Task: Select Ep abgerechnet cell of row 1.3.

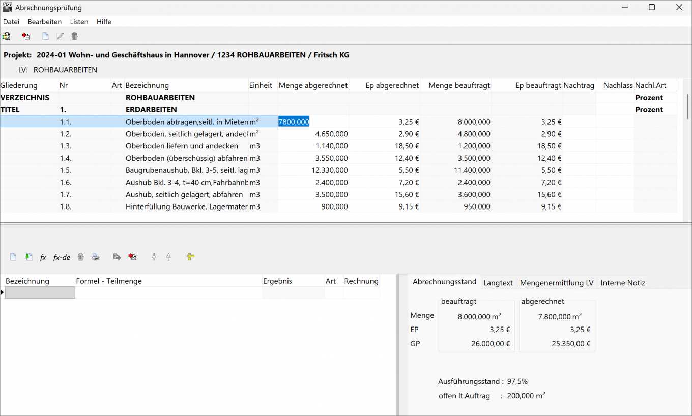Action: (384, 146)
